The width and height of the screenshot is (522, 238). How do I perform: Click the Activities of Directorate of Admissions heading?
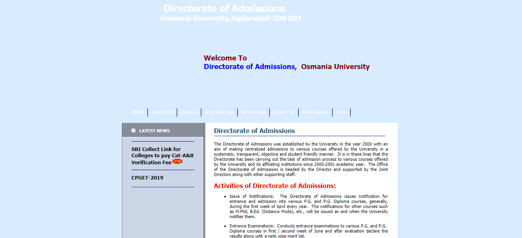click(274, 186)
